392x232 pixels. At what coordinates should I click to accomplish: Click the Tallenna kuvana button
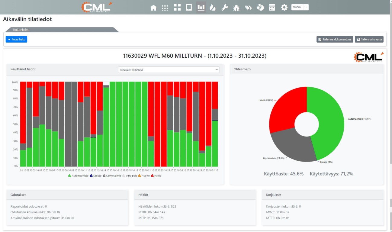pos(369,39)
